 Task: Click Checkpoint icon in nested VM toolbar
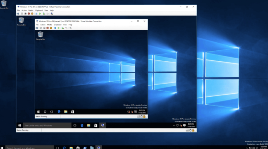(62, 28)
